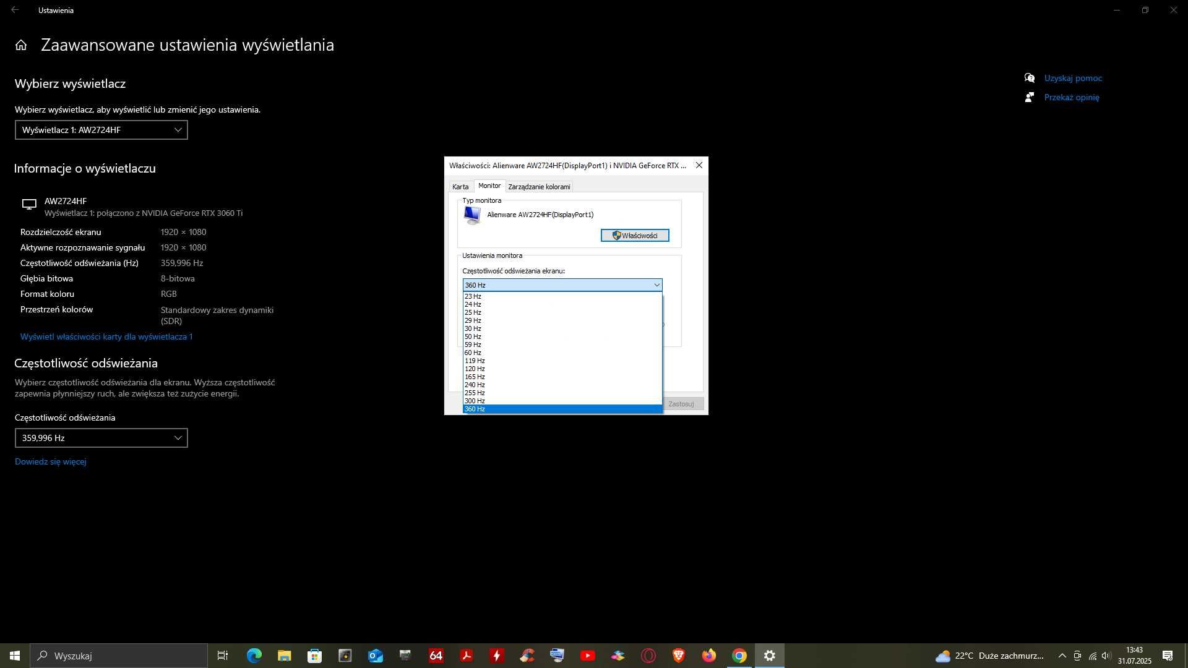1188x668 pixels.
Task: Open the 359,996 Hz refresh rate dropdown
Action: coord(101,438)
